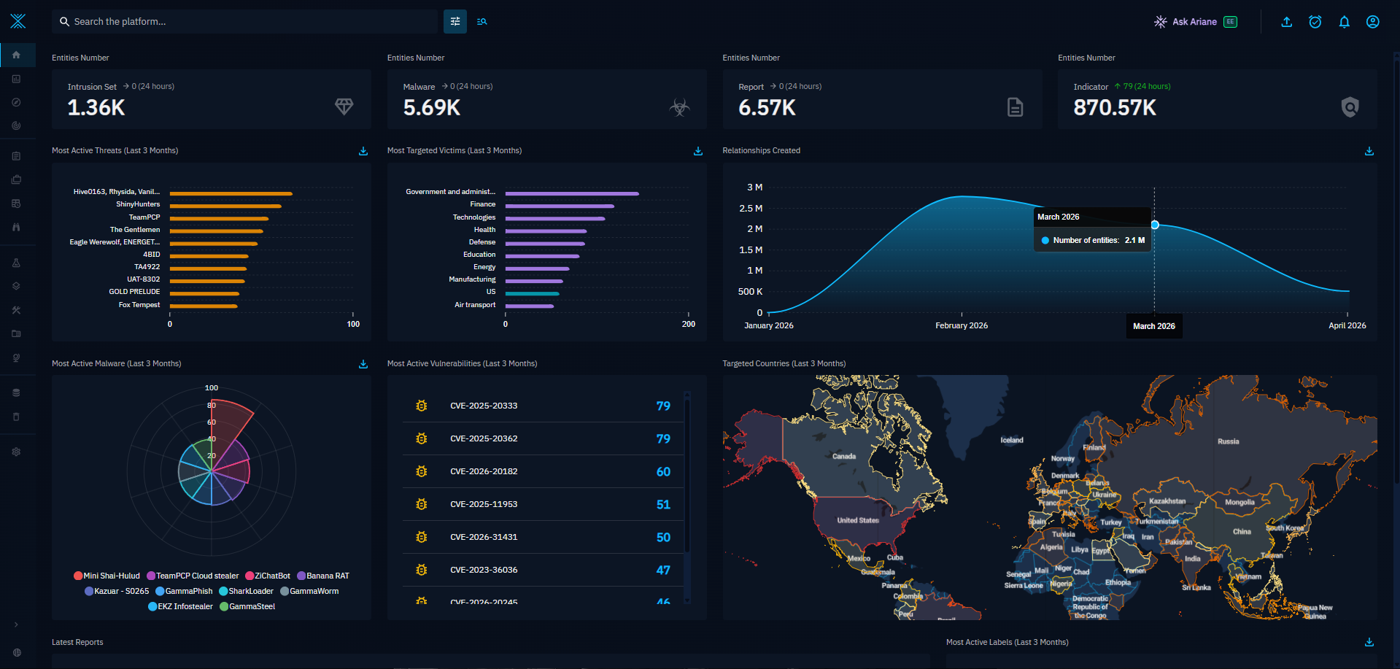Open the binoculars Observations icon in sidebar
The height and width of the screenshot is (669, 1400).
16,227
